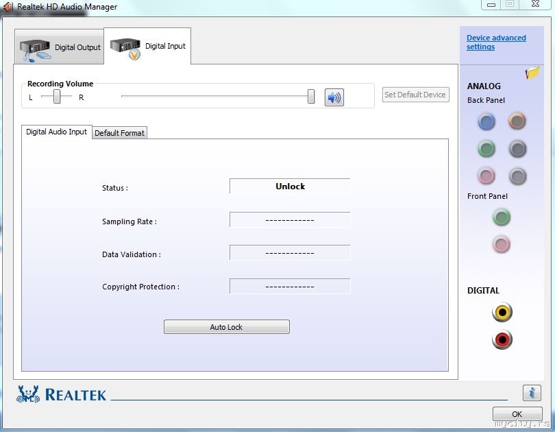This screenshot has height=432, width=555.
Task: Select the Digital Input tab
Action: [147, 46]
